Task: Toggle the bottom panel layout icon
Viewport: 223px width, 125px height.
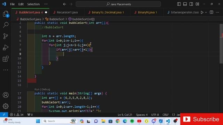Action: (x=185, y=4)
